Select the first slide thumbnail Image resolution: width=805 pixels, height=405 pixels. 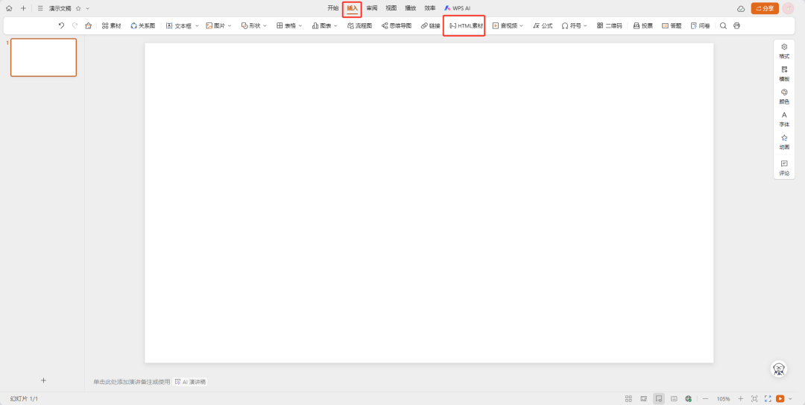tap(43, 57)
